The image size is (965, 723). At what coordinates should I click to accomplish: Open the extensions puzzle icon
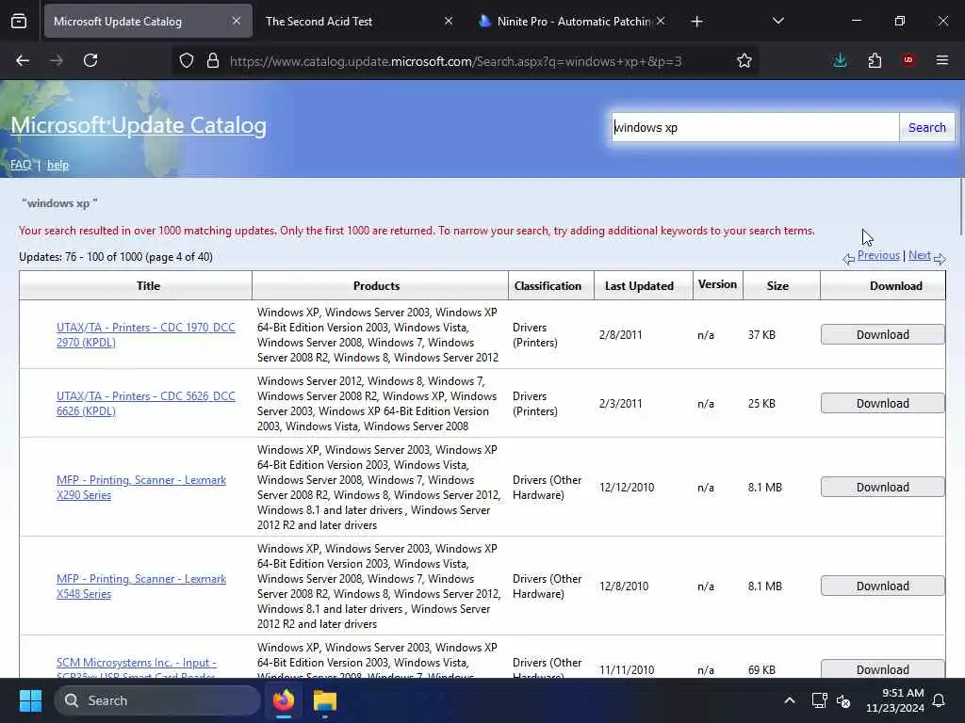point(875,60)
